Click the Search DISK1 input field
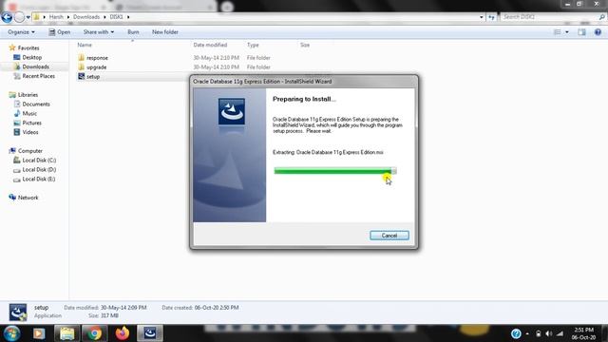Image resolution: width=608 pixels, height=342 pixels. tap(549, 17)
